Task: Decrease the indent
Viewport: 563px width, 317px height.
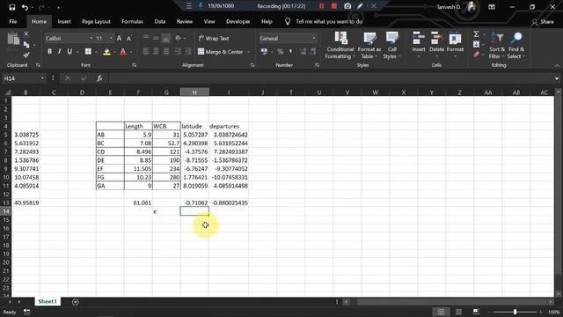Action: pyautogui.click(x=178, y=52)
